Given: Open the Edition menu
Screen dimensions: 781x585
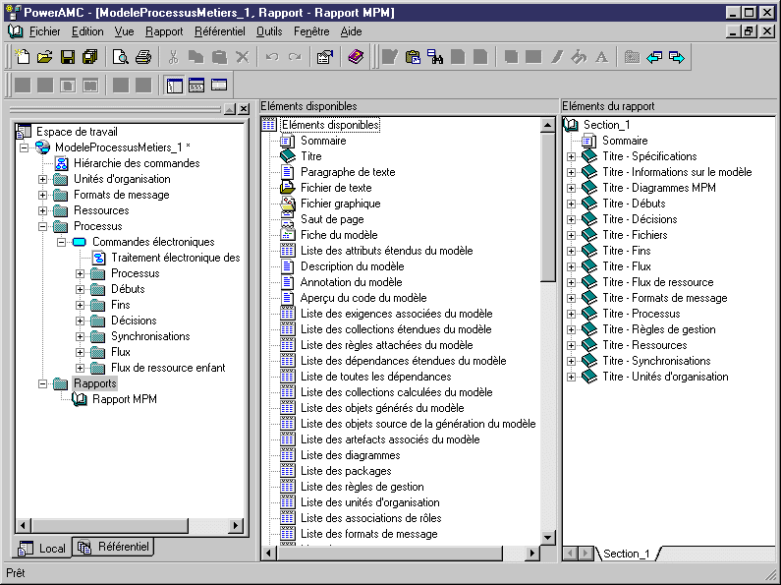Looking at the screenshot, I should (x=87, y=31).
